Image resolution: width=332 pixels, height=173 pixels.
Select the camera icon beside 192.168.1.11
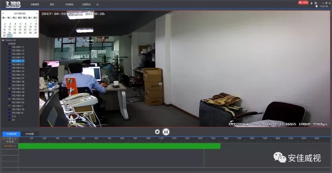pos(10,47)
